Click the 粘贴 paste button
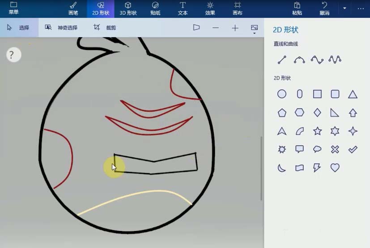 tap(297, 9)
